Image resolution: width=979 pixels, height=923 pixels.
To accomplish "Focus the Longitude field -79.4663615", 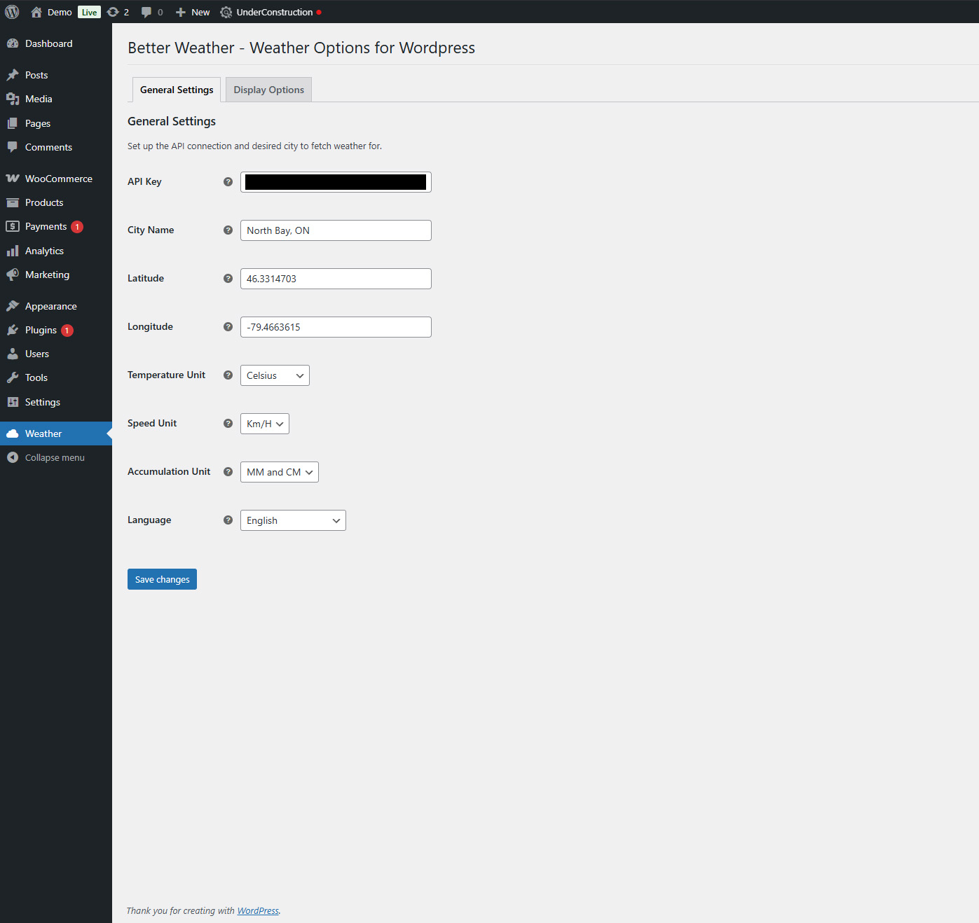I will click(336, 327).
